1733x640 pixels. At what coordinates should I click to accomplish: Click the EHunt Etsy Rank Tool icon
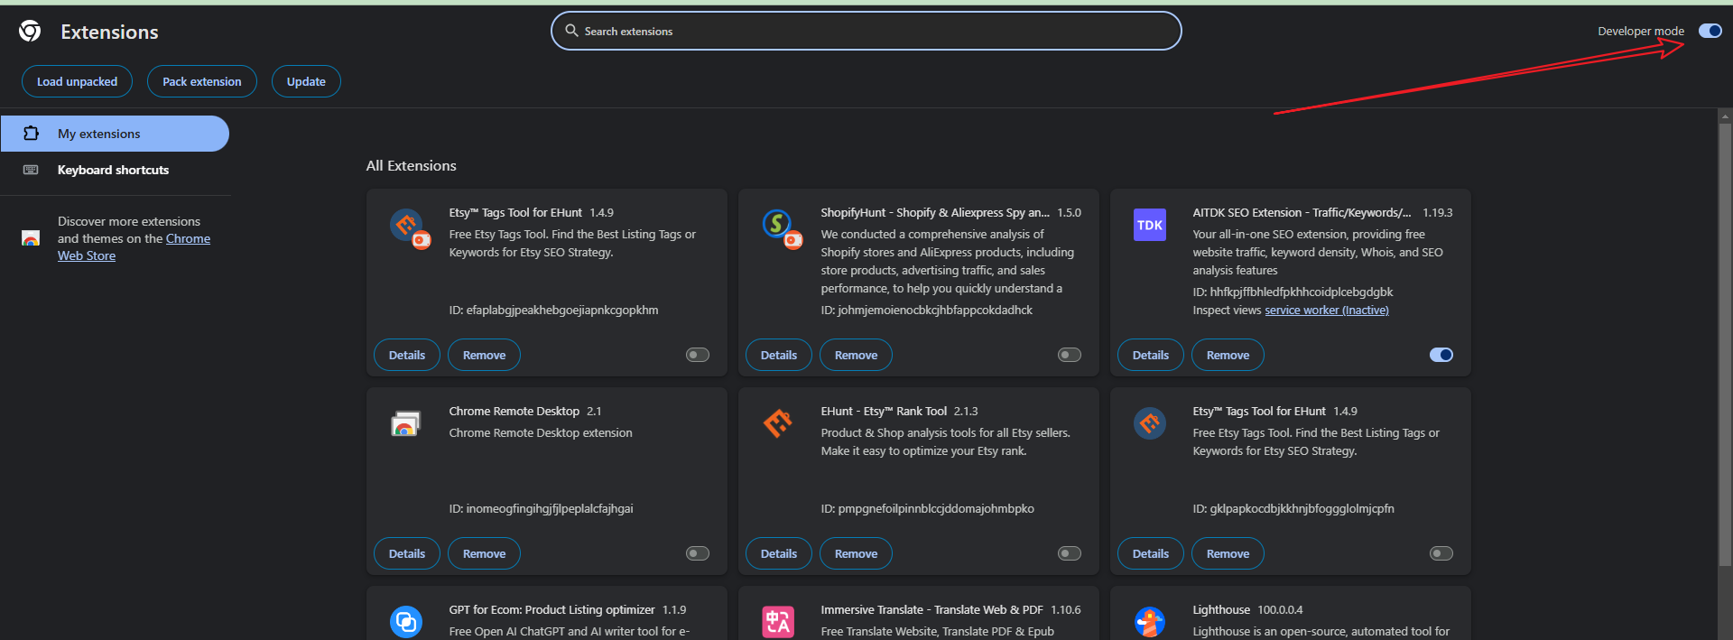click(x=778, y=422)
